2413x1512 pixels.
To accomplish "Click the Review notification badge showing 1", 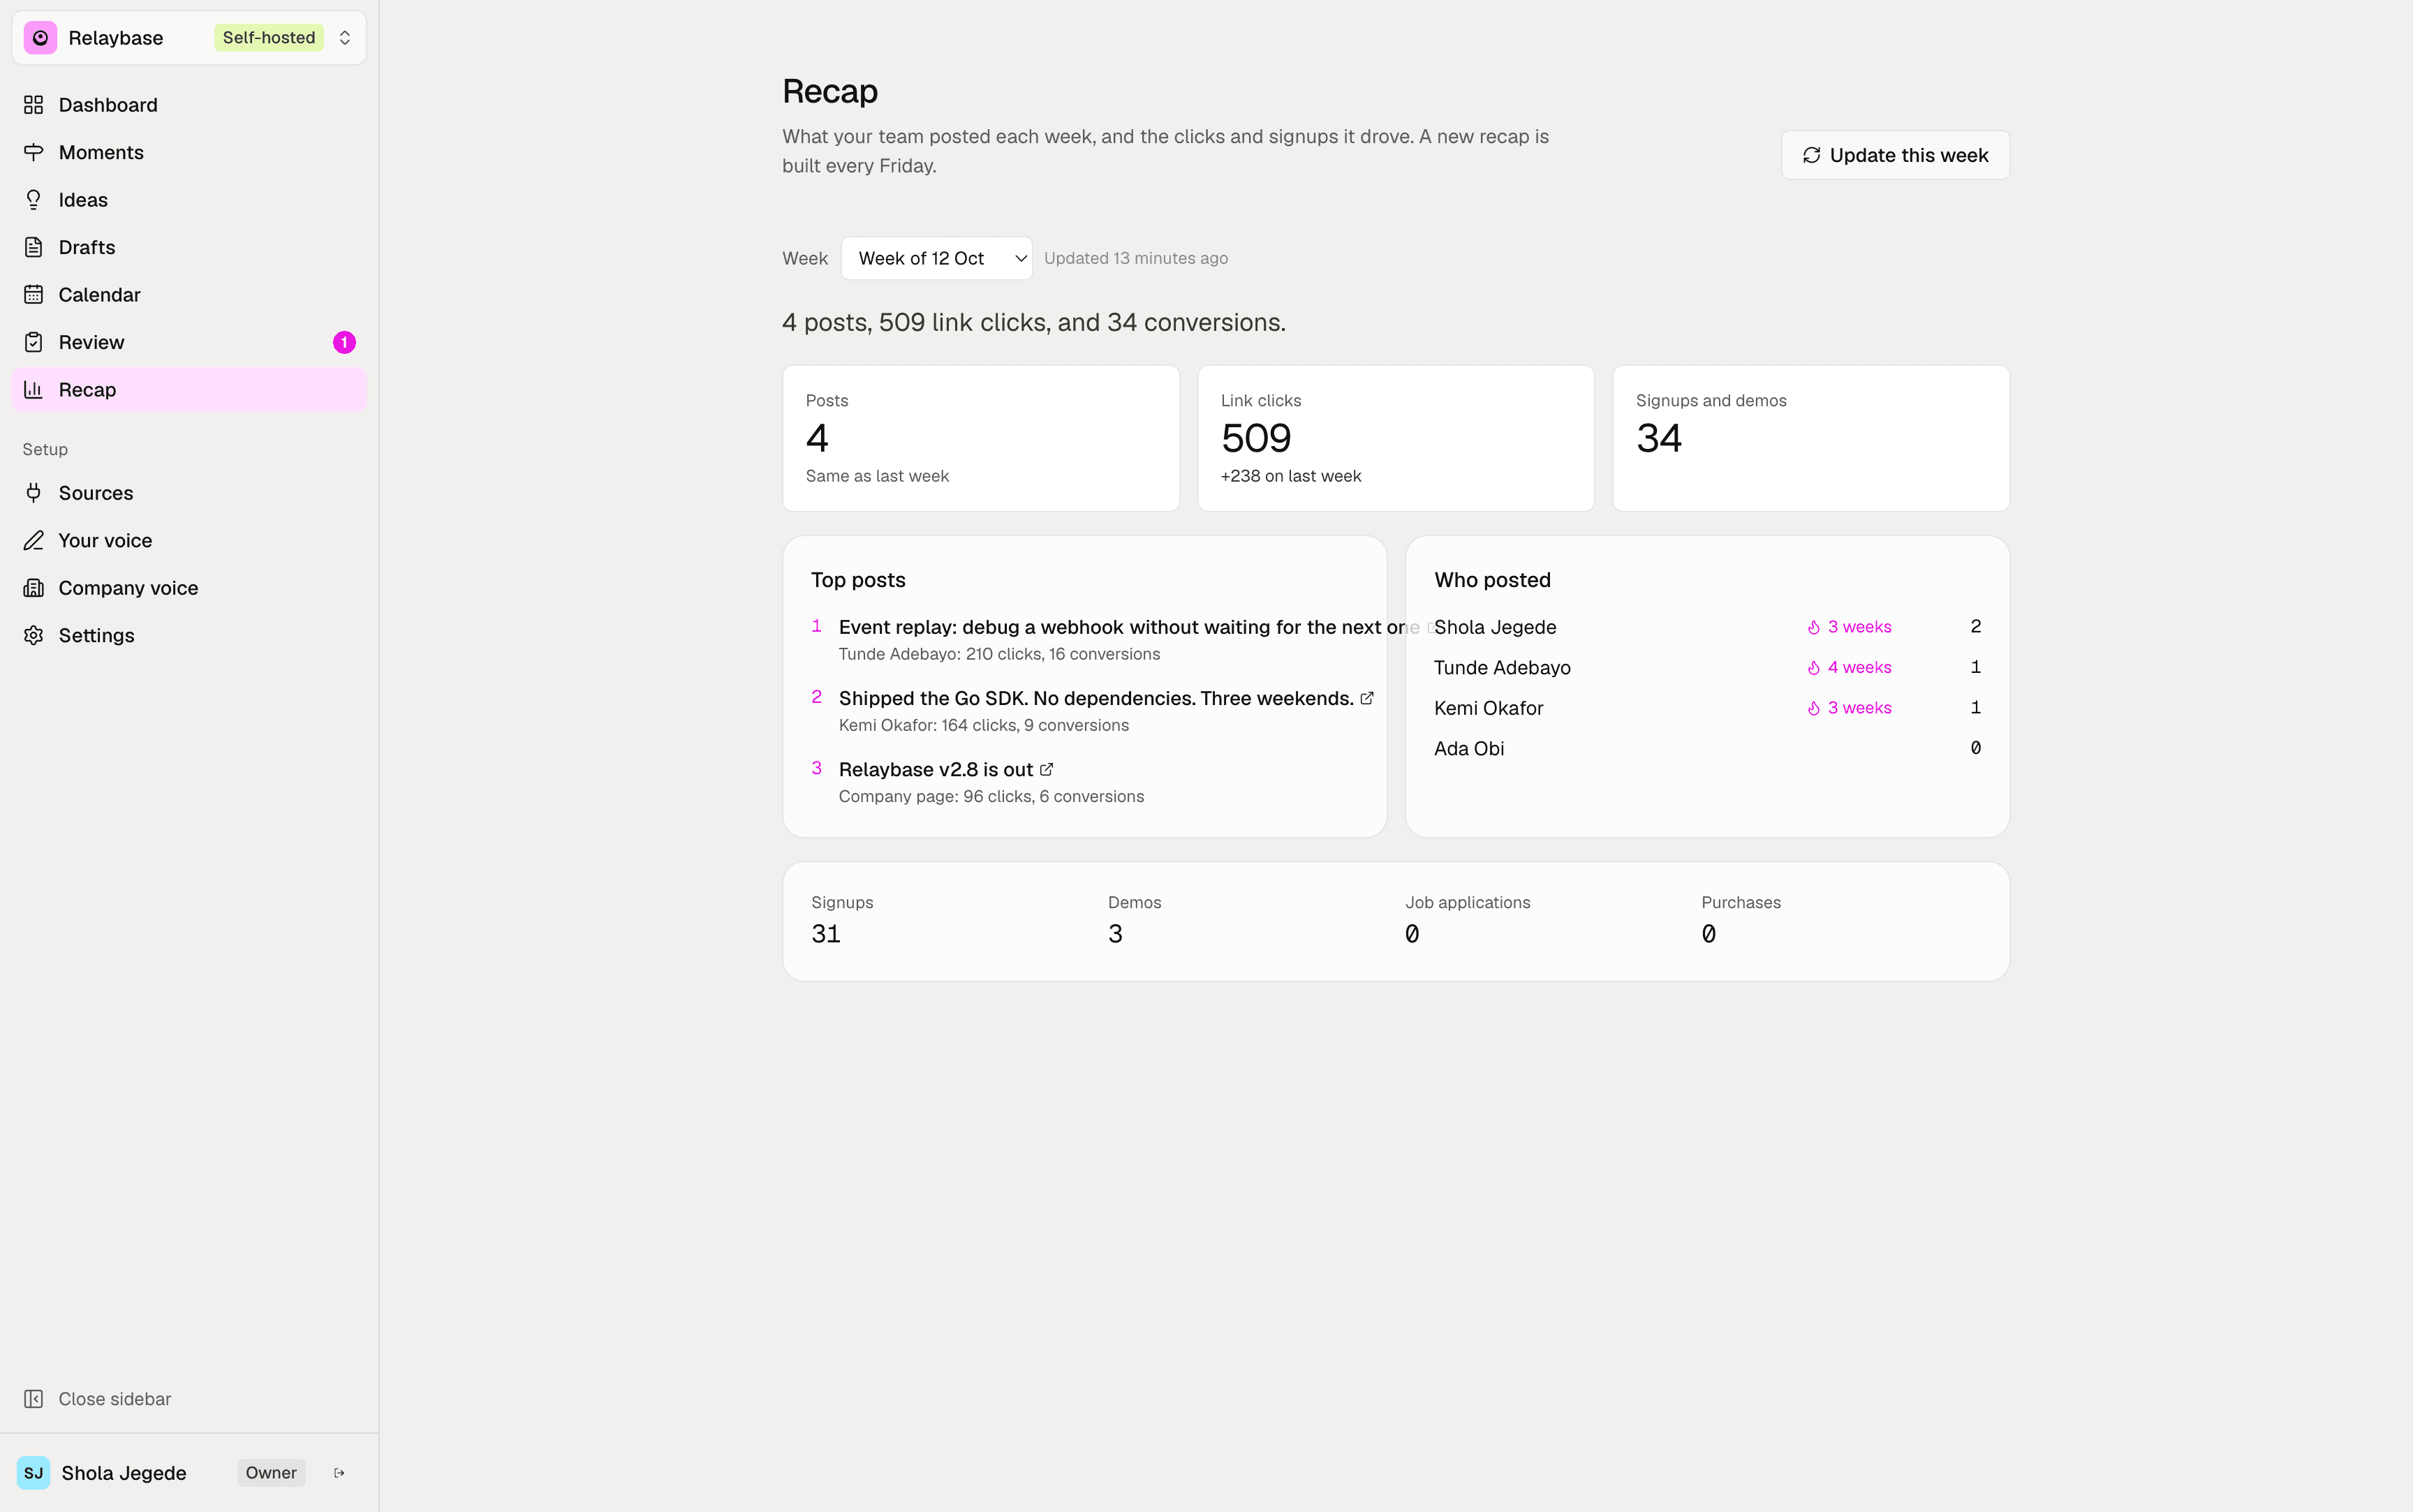I will click(x=344, y=342).
